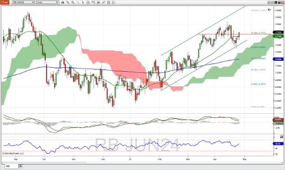Image resolution: width=285 pixels, height=170 pixels.
Task: Click the zoom in magnifier icon
Action: [x=73, y=2]
